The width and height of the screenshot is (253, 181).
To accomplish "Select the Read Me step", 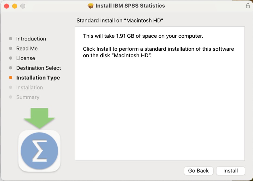I will point(27,49).
